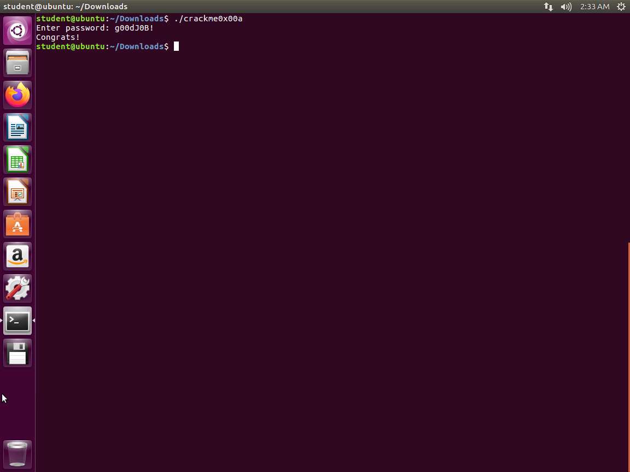Open System Settings wrench-and-gear icon

pos(17,288)
